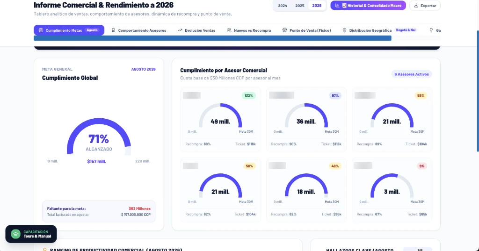
Task: Open the Nuevos vs Recompra tab
Action: 249,30
